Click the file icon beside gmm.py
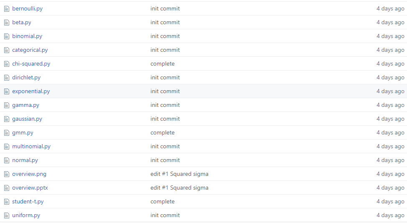The image size is (407, 223). coord(7,133)
